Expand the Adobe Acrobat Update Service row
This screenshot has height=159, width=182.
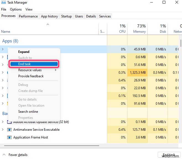click(x=3, y=122)
